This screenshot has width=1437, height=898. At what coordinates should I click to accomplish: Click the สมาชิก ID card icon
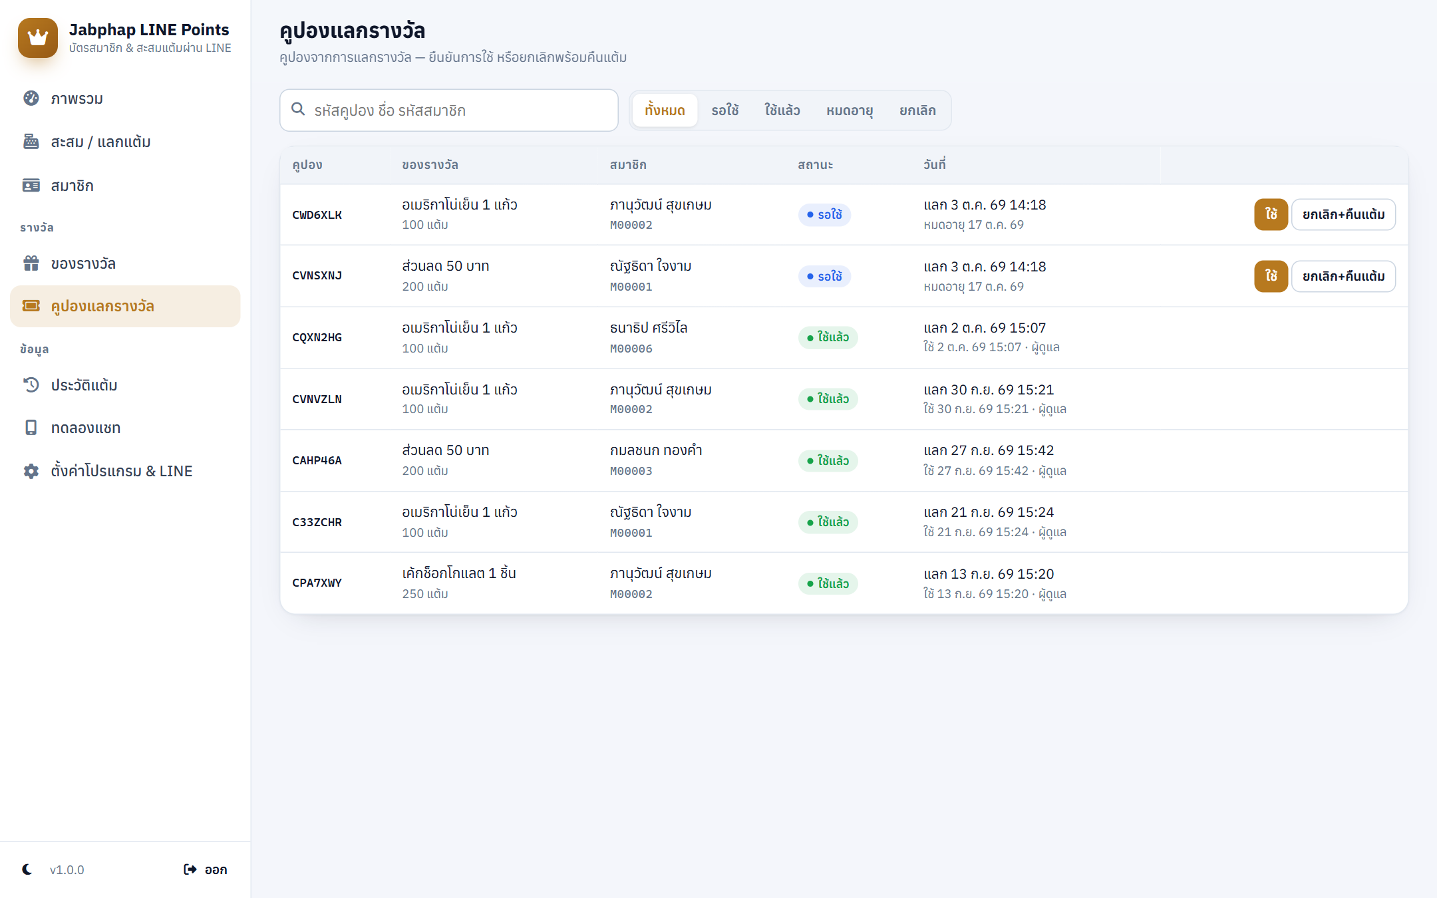tap(31, 186)
